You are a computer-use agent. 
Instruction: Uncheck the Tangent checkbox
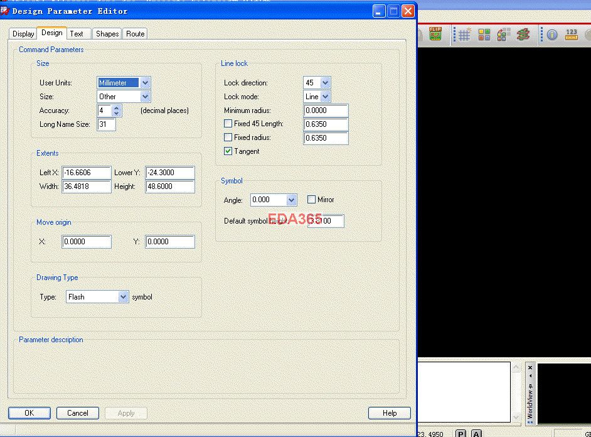point(228,151)
